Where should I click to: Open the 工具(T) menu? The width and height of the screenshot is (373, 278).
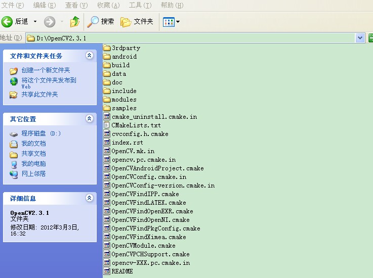coord(140,5)
